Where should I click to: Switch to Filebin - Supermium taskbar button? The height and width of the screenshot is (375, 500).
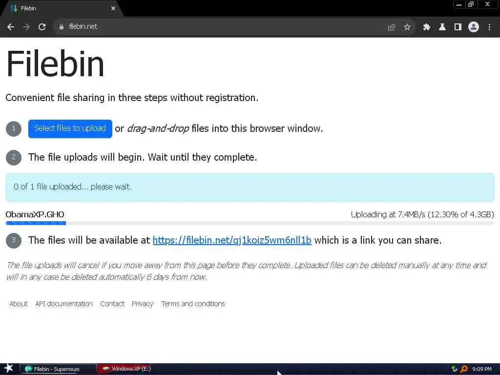pyautogui.click(x=58, y=369)
